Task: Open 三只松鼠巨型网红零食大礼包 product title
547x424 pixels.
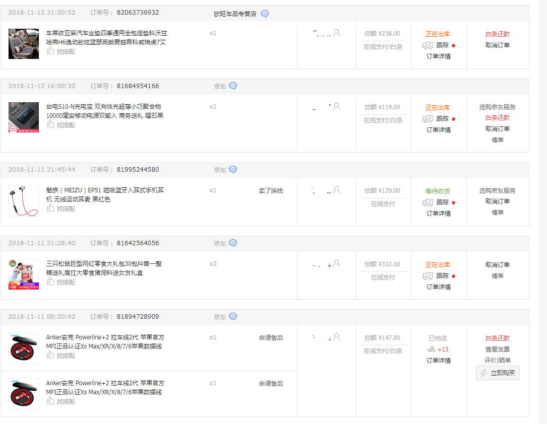Action: tap(104, 268)
